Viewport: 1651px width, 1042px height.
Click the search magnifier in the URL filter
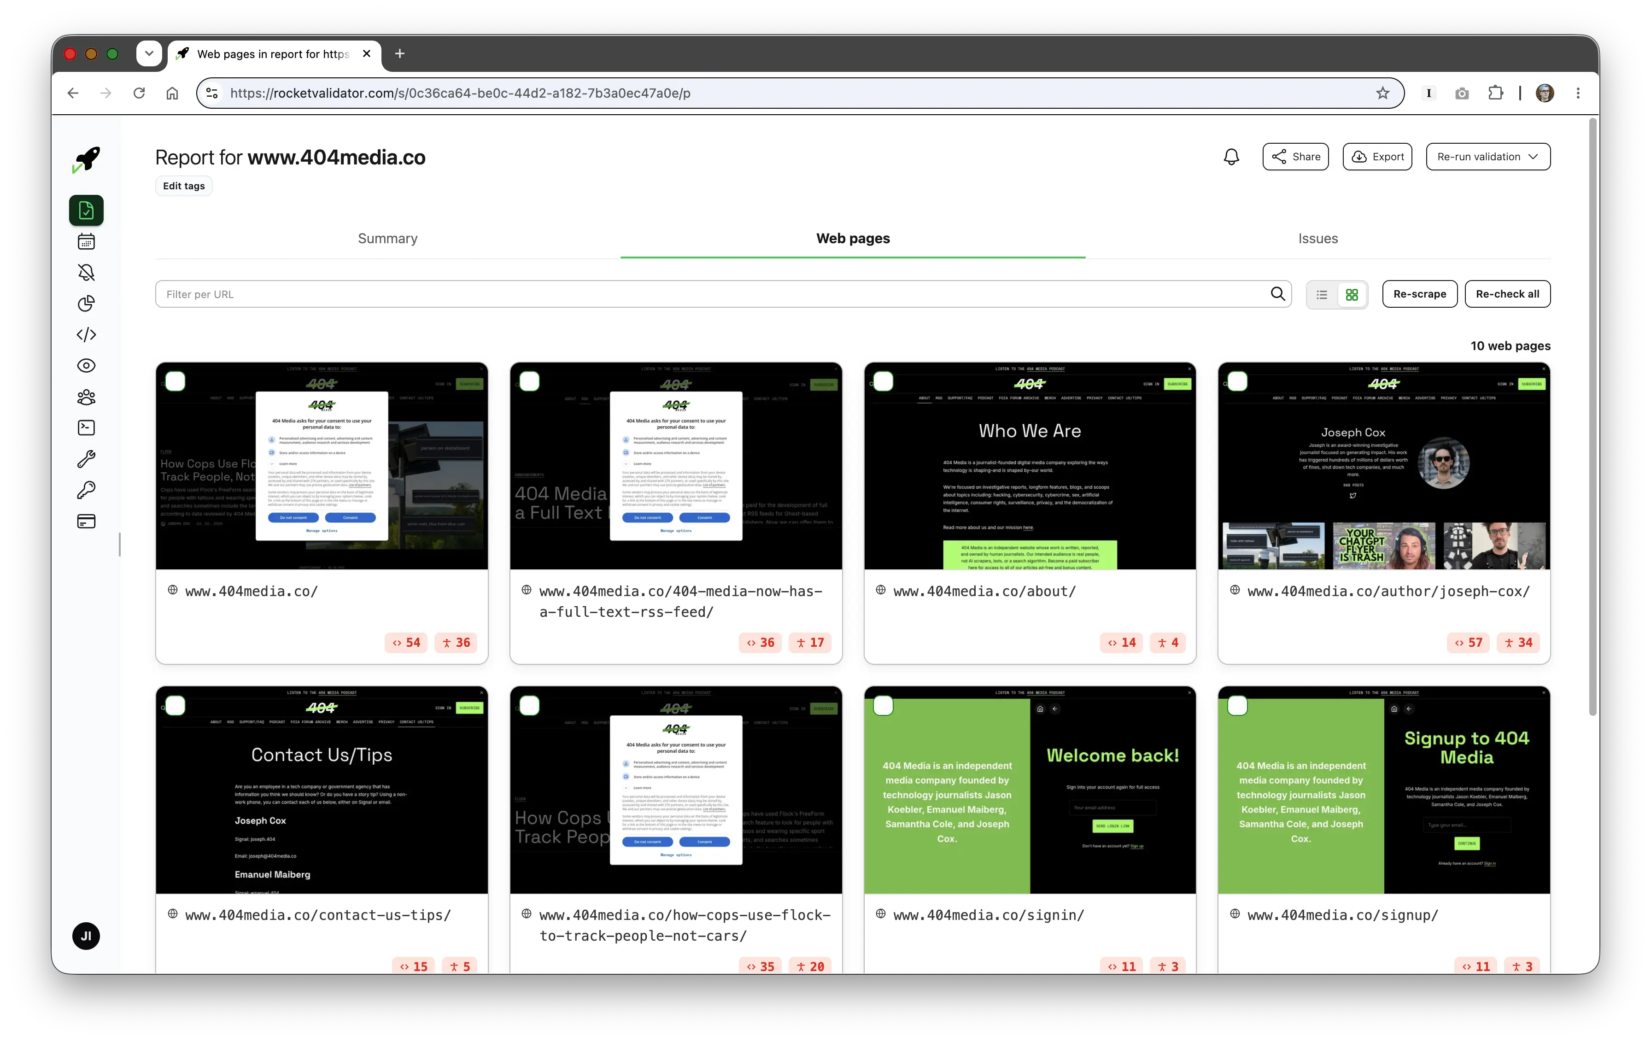(1277, 294)
